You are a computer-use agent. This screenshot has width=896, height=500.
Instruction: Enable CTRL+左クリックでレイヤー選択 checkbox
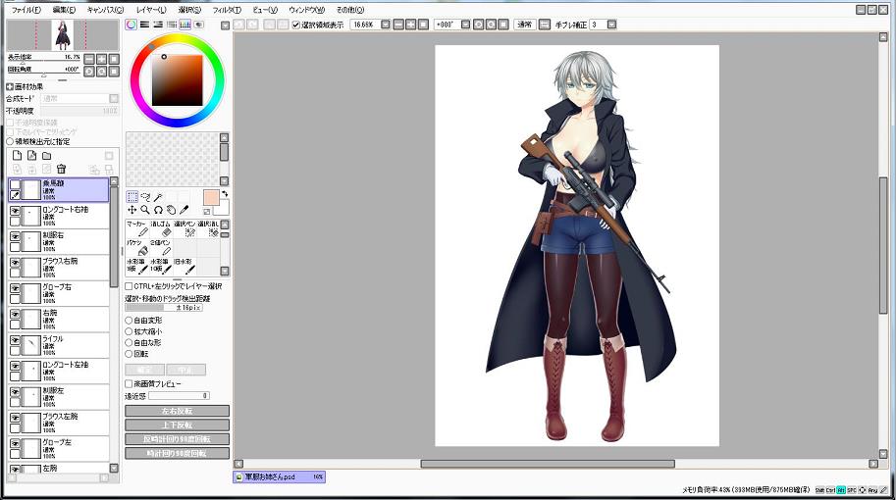click(x=130, y=286)
